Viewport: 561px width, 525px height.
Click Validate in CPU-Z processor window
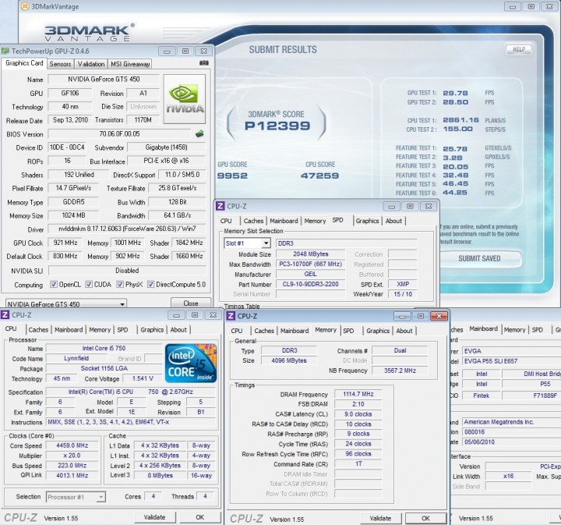point(154,517)
